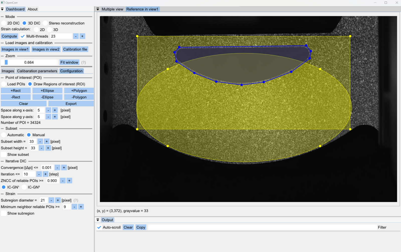Screen dimensions: 401x252
Task: Select the +Ellipse ROI drawing tool
Action: pos(47,90)
